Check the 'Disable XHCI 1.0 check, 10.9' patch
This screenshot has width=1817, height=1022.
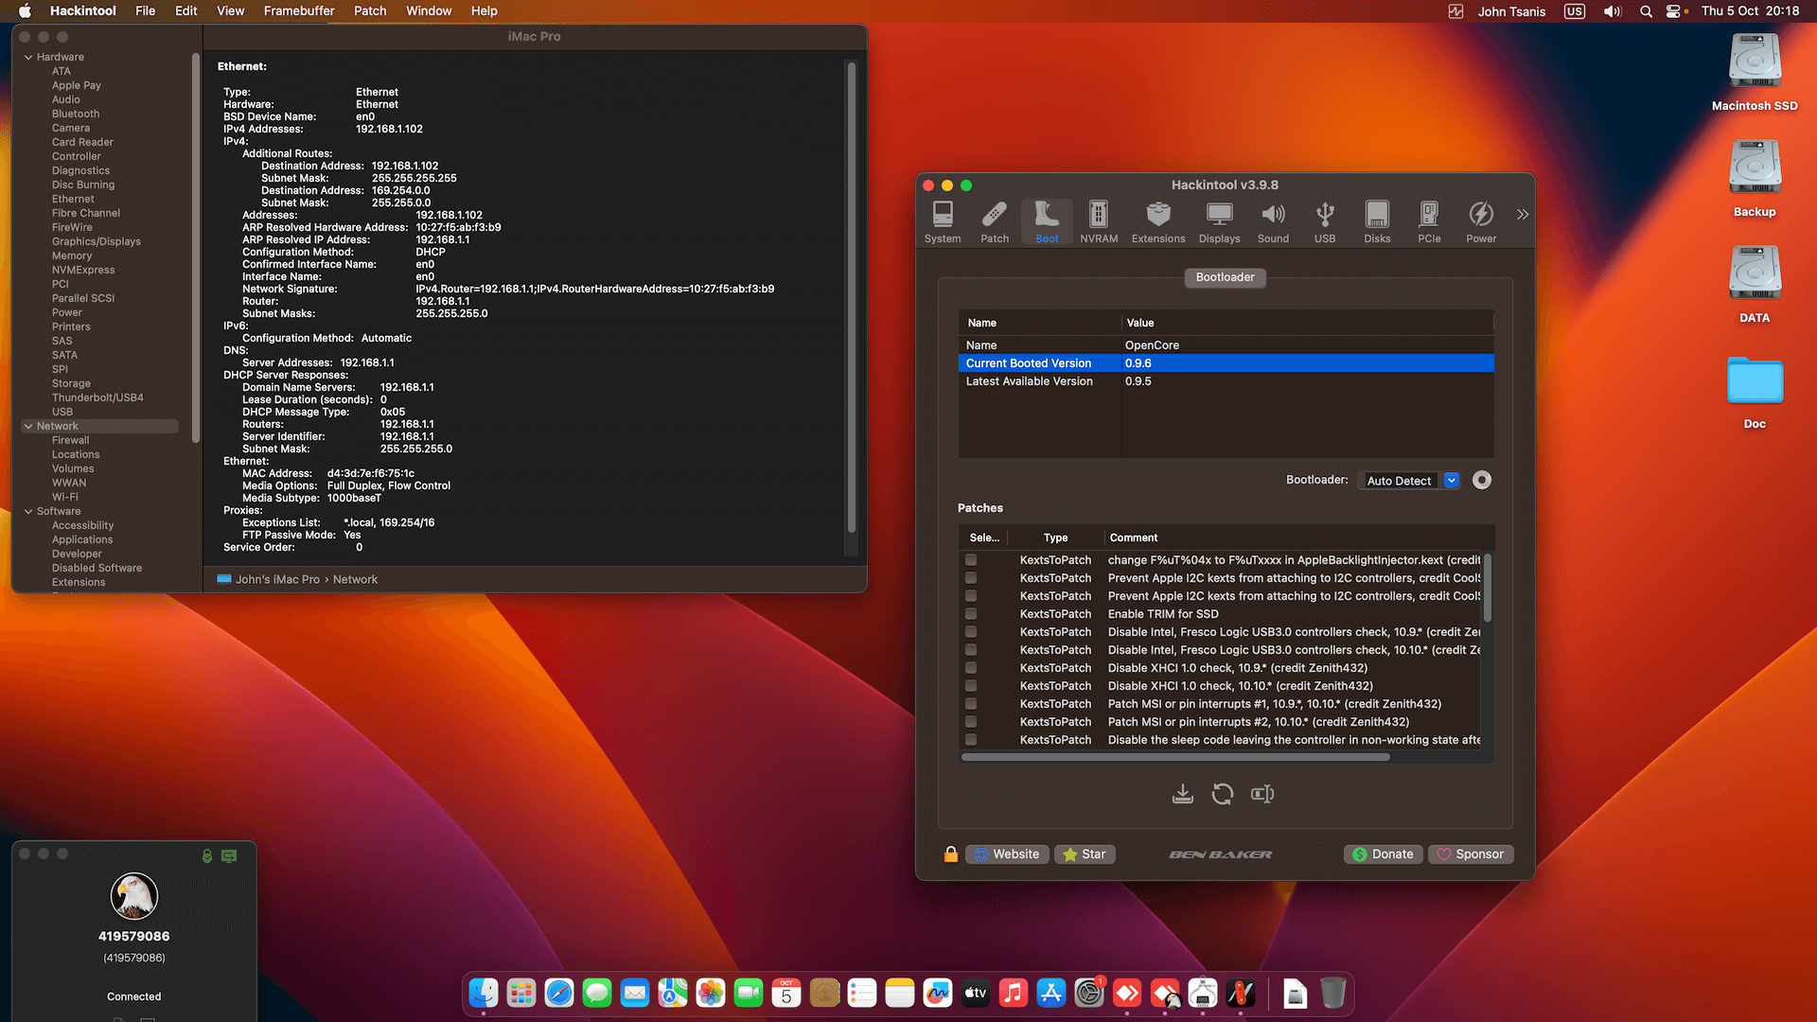970,667
